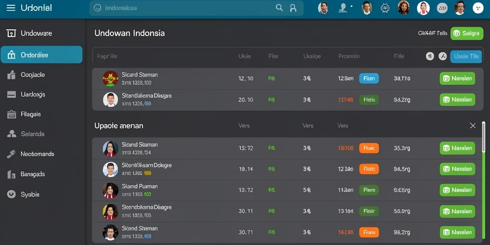Open Necsomands wrench icon in sidebar
This screenshot has width=490, height=245.
tap(11, 154)
